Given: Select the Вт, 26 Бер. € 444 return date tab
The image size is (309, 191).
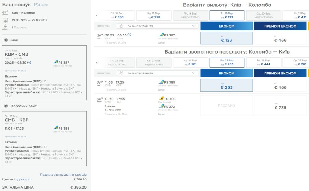Looking at the screenshot, I should tap(264, 62).
